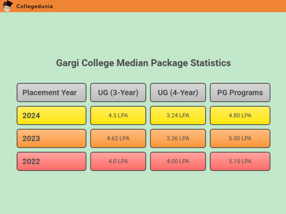Click the 2022 placement year row label
This screenshot has height=214, width=286.
coord(51,161)
